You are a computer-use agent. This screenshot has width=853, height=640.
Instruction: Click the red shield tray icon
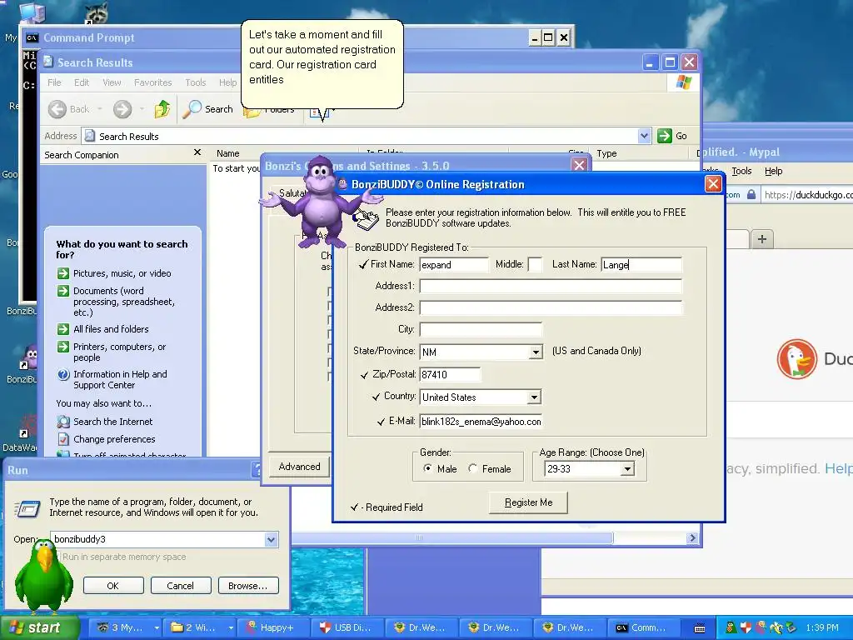click(x=746, y=627)
